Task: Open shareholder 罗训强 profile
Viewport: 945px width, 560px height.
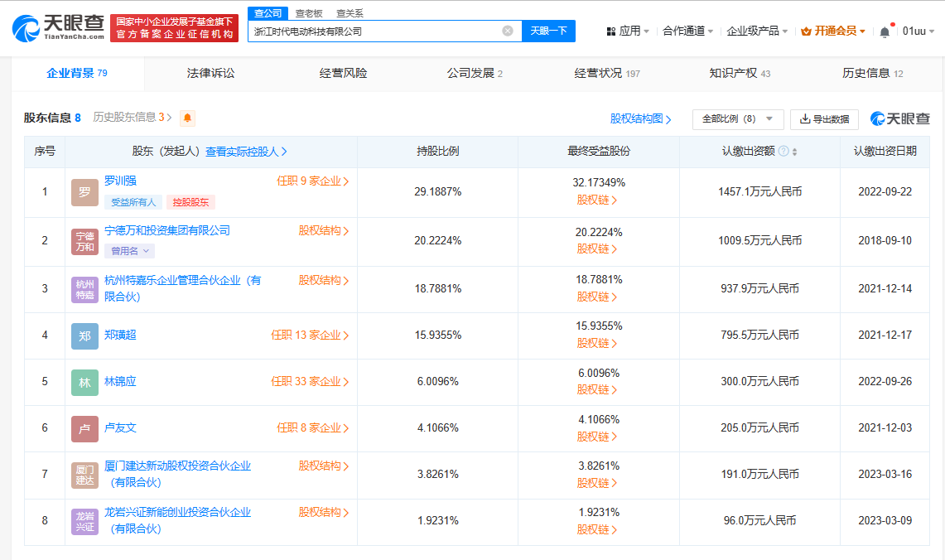Action: tap(120, 181)
